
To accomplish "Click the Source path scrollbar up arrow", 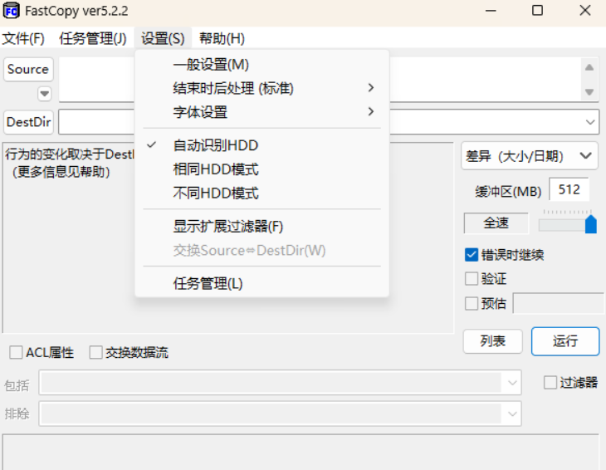I will 589,67.
